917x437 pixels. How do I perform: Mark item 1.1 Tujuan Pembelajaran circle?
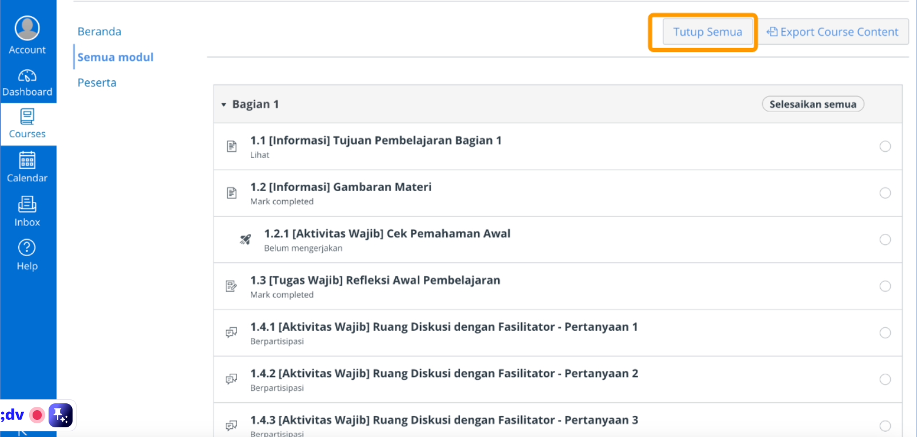pos(885,147)
